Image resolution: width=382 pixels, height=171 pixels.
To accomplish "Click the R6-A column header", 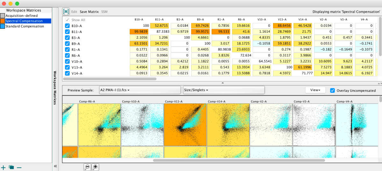I will coord(241,19).
